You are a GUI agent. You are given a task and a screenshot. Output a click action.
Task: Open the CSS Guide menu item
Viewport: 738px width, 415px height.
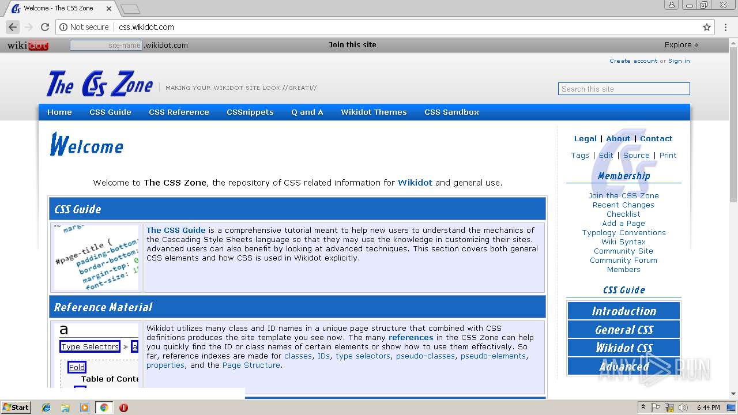(x=110, y=112)
